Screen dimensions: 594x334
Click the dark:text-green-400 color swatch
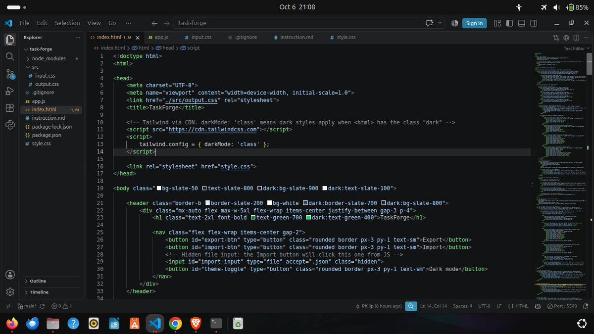[309, 218]
